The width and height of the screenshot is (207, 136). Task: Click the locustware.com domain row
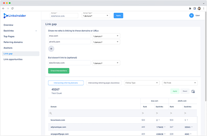[122, 120]
